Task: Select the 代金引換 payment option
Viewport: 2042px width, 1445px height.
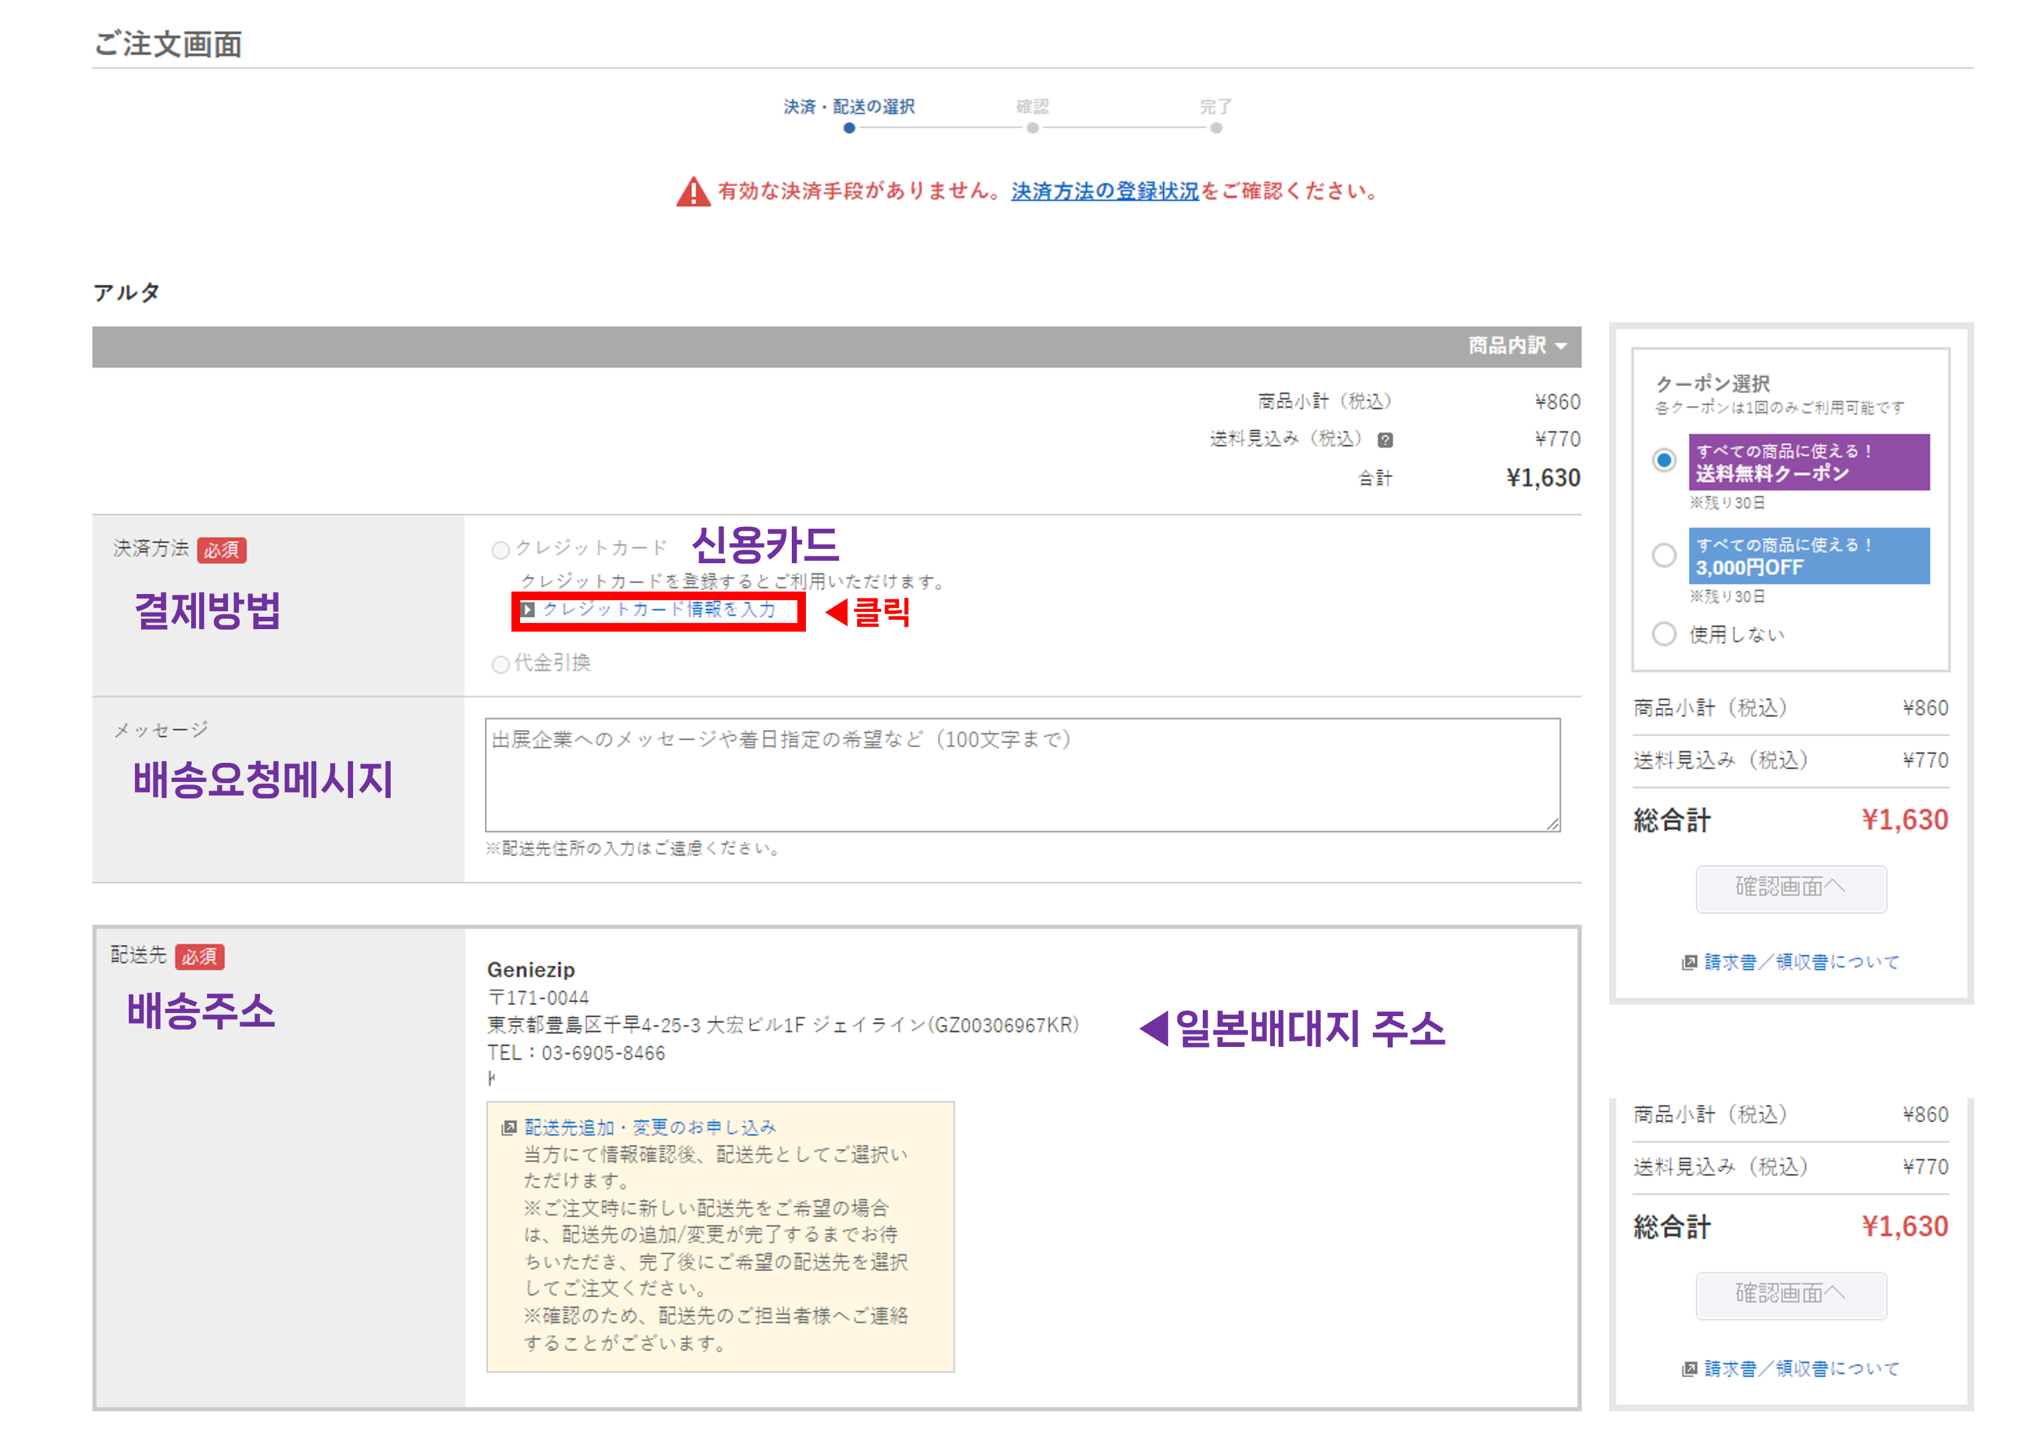Action: [501, 664]
